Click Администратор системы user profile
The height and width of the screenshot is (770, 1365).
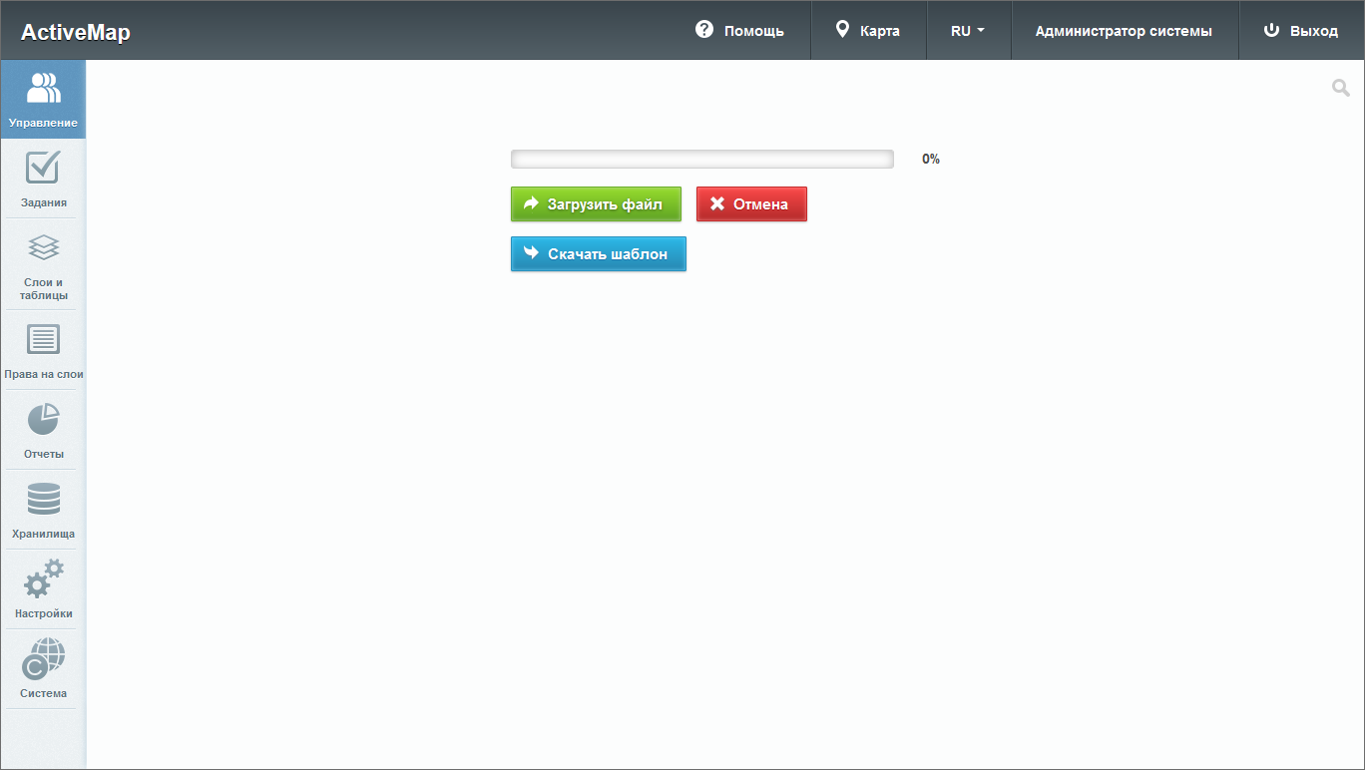[x=1124, y=31]
